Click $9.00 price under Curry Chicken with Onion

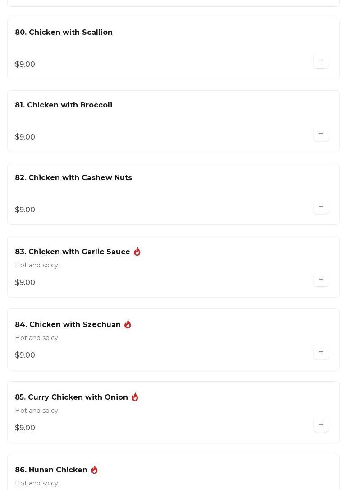coord(25,428)
